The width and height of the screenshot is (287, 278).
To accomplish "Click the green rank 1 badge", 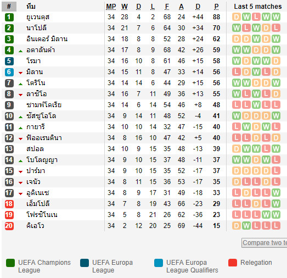I will (9, 17).
